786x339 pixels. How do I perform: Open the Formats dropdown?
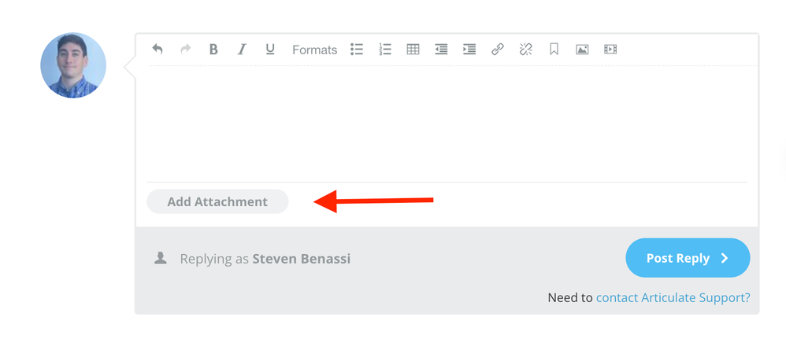pyautogui.click(x=314, y=50)
